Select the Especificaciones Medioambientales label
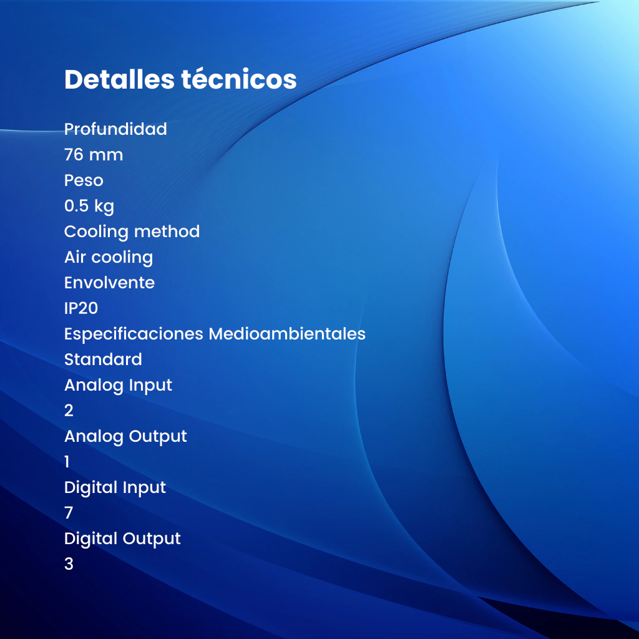The width and height of the screenshot is (639, 639). [215, 334]
